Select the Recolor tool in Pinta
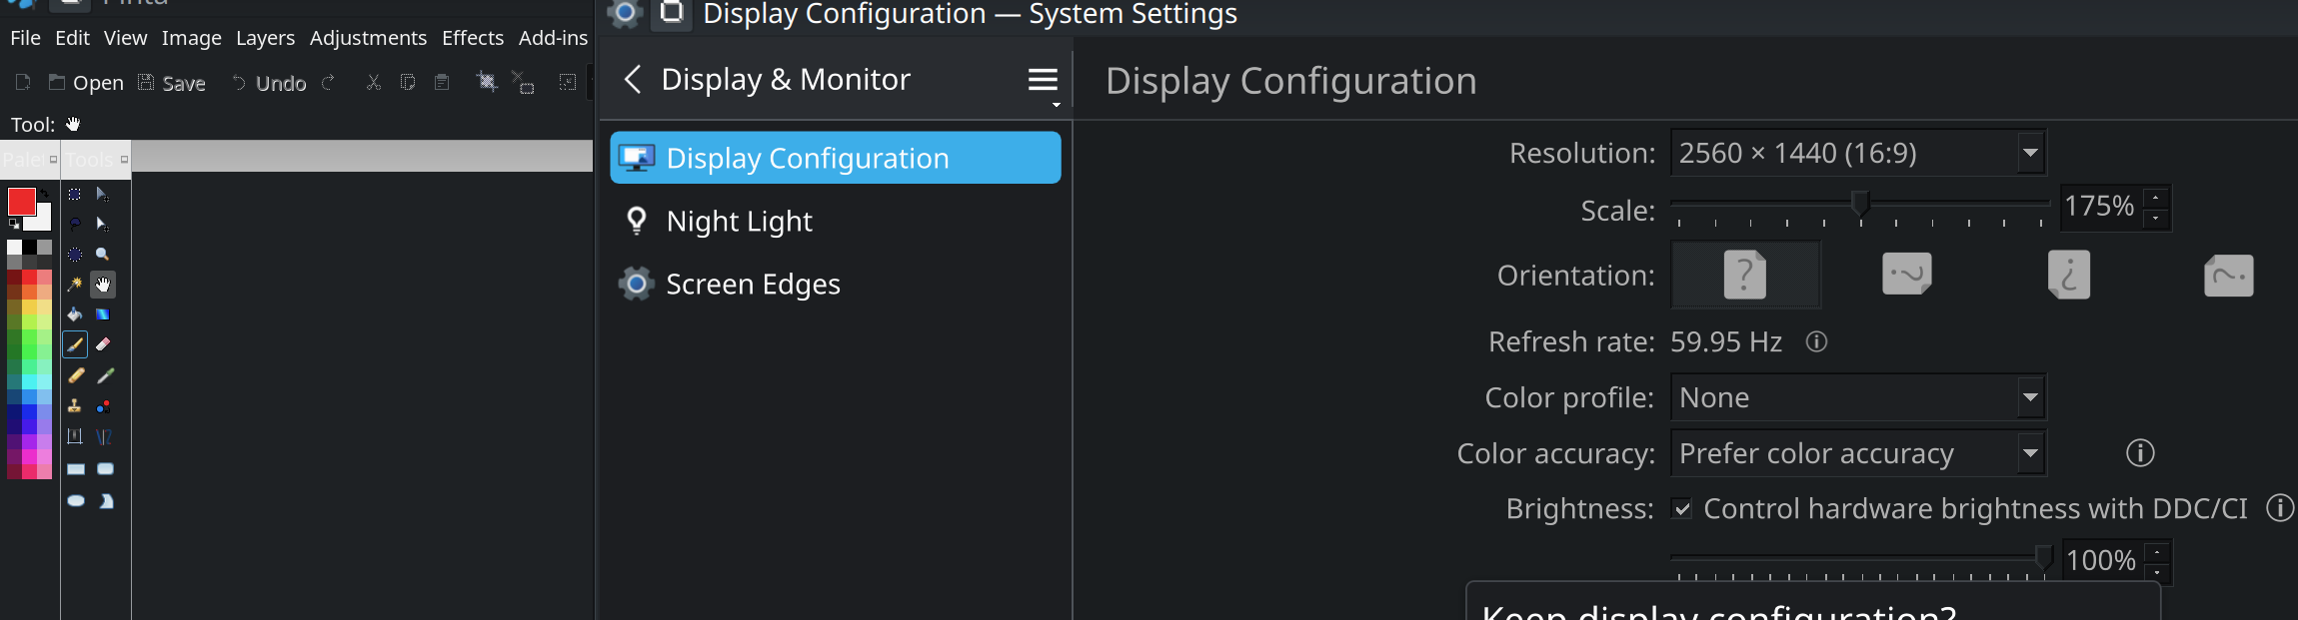Viewport: 2298px width, 620px height. [103, 406]
